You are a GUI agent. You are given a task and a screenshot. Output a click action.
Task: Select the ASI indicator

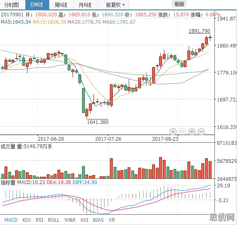84,220
